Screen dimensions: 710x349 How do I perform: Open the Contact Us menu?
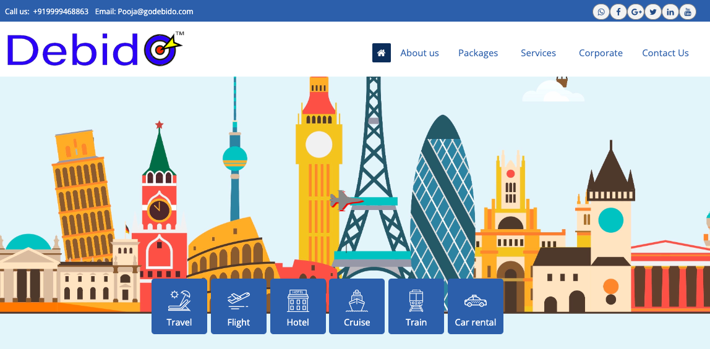[665, 53]
